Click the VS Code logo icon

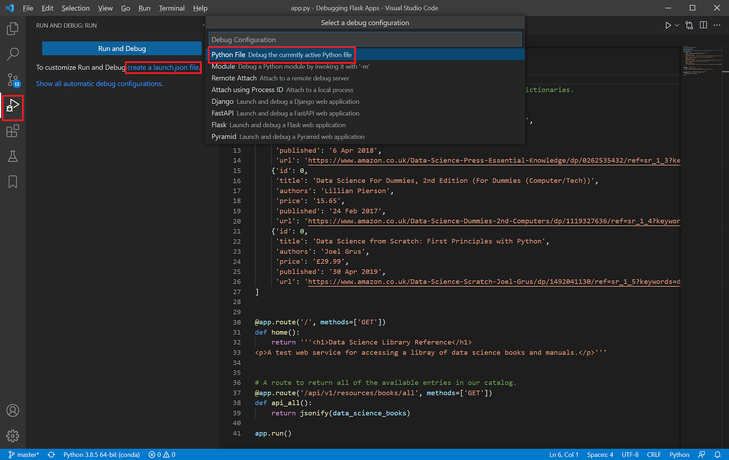[x=10, y=8]
